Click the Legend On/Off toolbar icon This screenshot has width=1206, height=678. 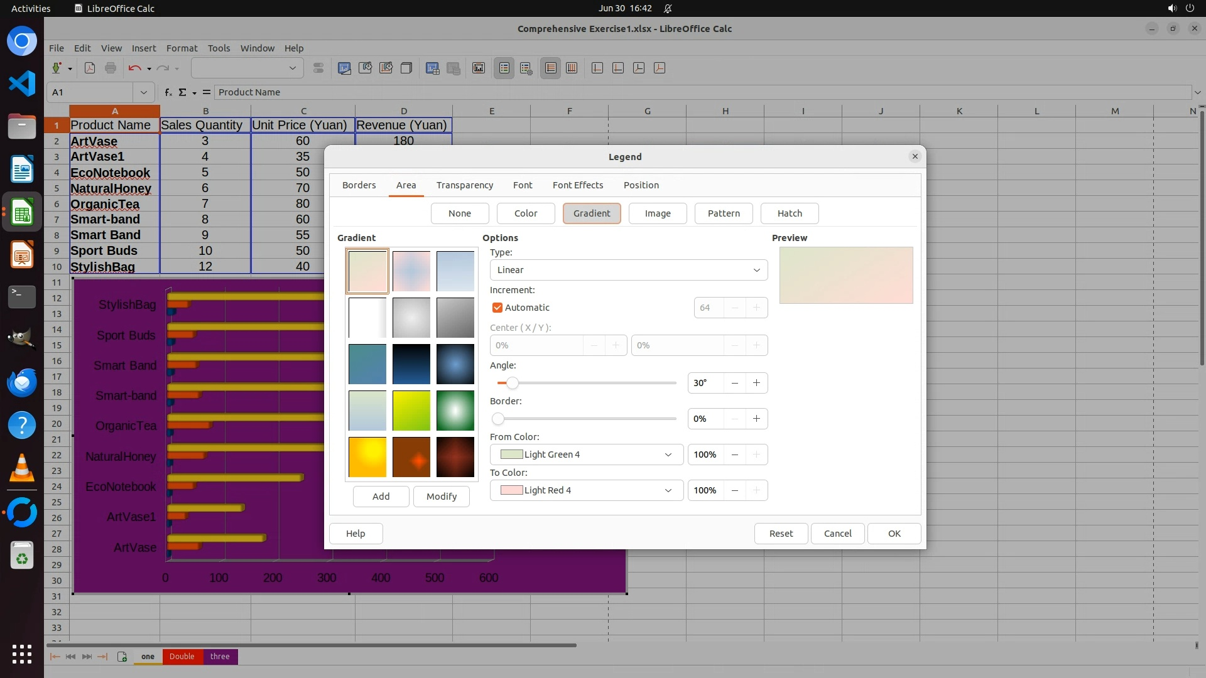[504, 68]
